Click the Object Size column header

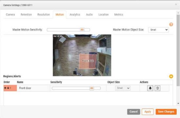(114, 82)
